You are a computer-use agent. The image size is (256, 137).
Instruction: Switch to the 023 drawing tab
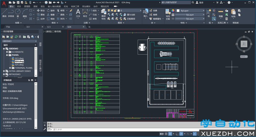point(49,27)
